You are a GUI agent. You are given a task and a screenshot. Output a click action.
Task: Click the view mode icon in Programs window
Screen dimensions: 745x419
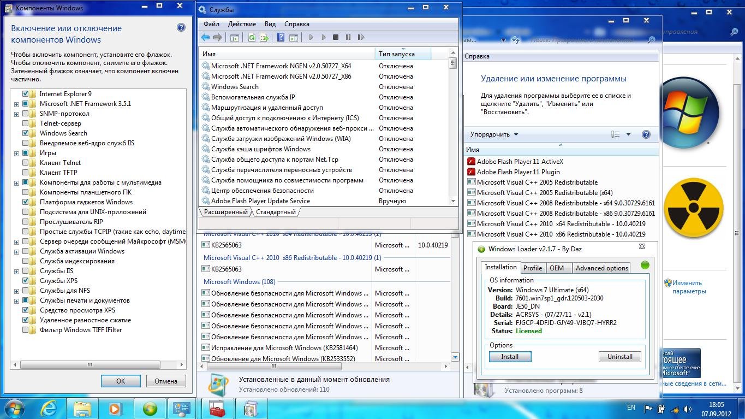point(616,134)
